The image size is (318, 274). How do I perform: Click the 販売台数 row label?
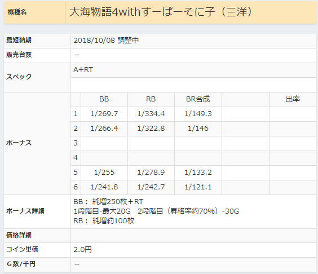[19, 55]
